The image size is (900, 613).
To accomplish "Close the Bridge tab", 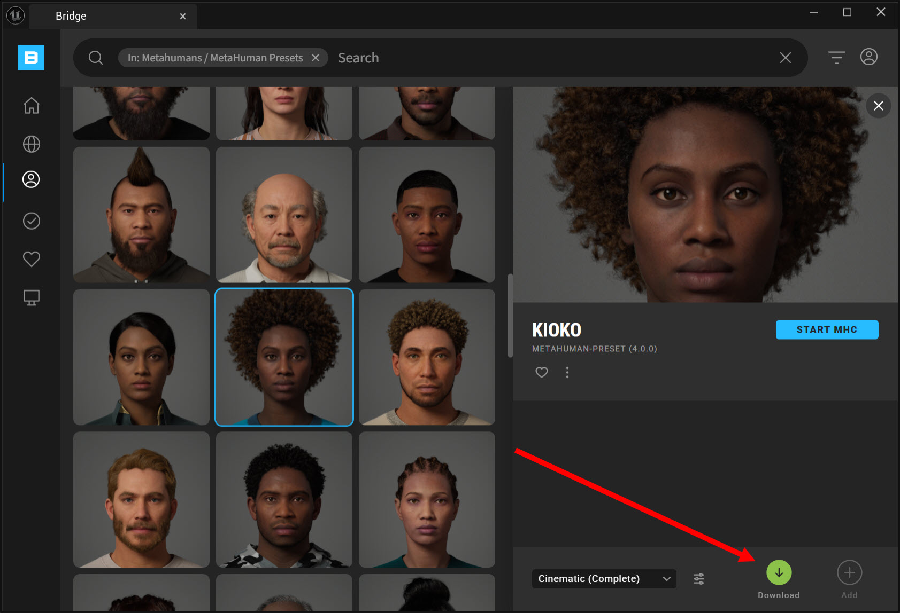I will point(183,17).
